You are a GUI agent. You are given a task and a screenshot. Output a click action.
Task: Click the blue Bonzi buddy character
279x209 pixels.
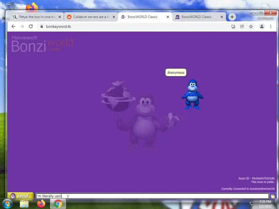point(192,94)
